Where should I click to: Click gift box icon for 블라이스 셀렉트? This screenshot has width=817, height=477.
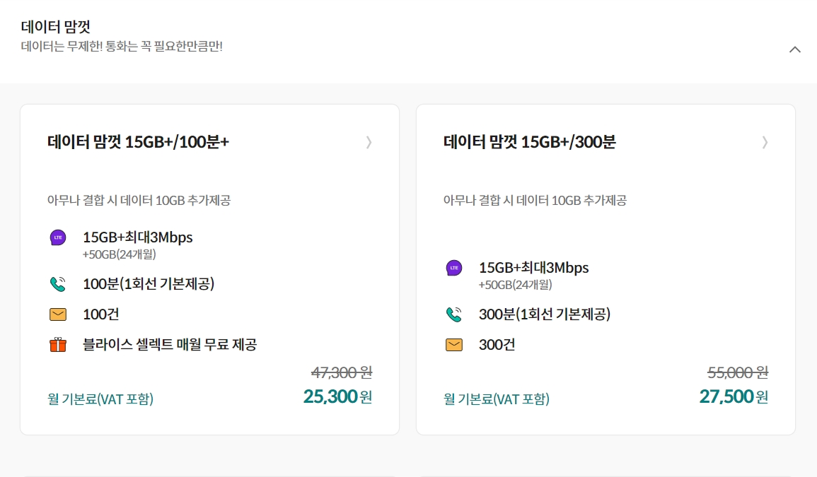(x=58, y=345)
